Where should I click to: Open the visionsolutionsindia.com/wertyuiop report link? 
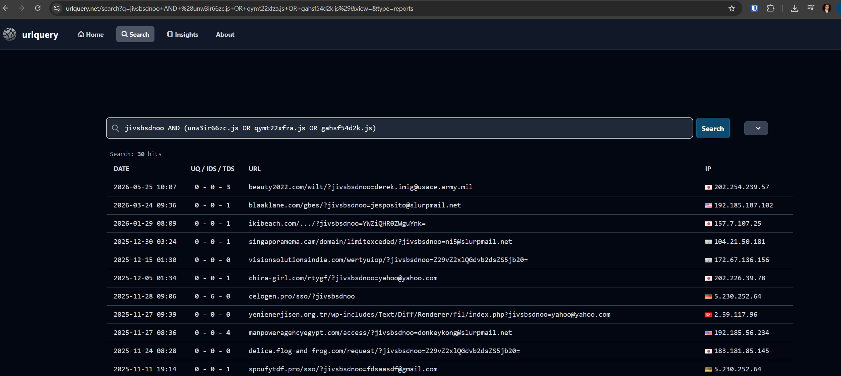pos(388,260)
